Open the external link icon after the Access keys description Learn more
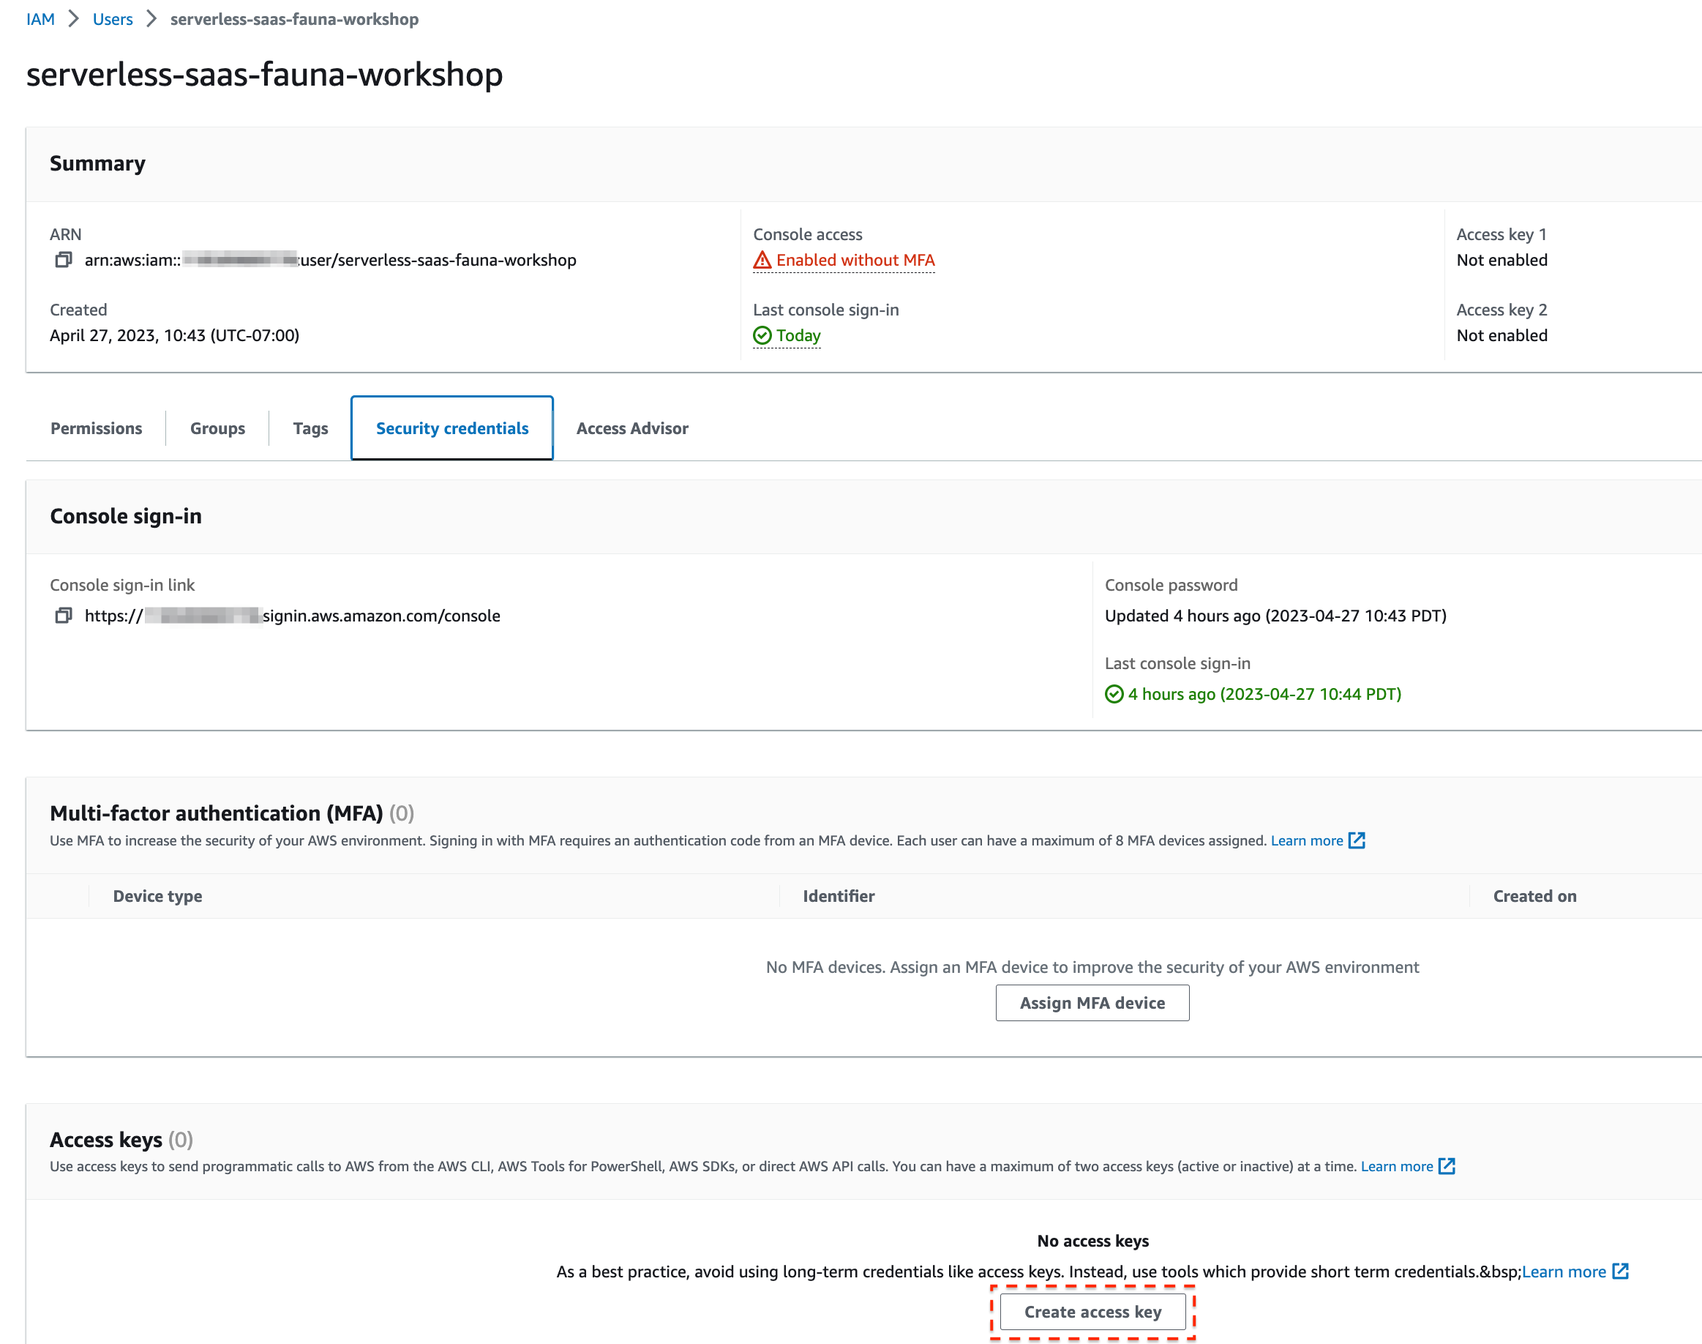 coord(1447,1166)
